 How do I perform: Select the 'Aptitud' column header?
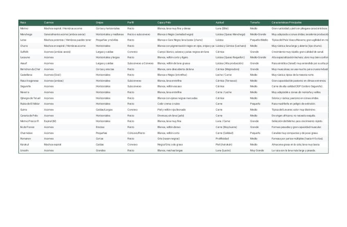(x=220, y=22)
